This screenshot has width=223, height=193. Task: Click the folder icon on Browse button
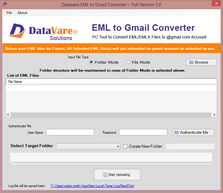(191, 62)
